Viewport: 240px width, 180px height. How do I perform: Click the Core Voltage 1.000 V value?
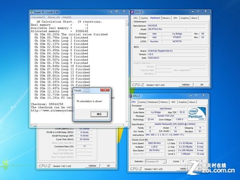tap(180, 120)
